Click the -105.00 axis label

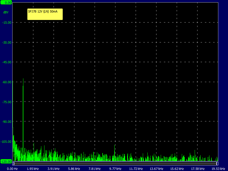point(6,142)
